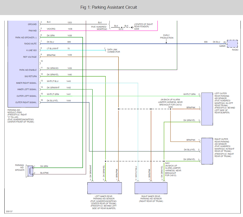Click the S451 splice label

[167, 163]
